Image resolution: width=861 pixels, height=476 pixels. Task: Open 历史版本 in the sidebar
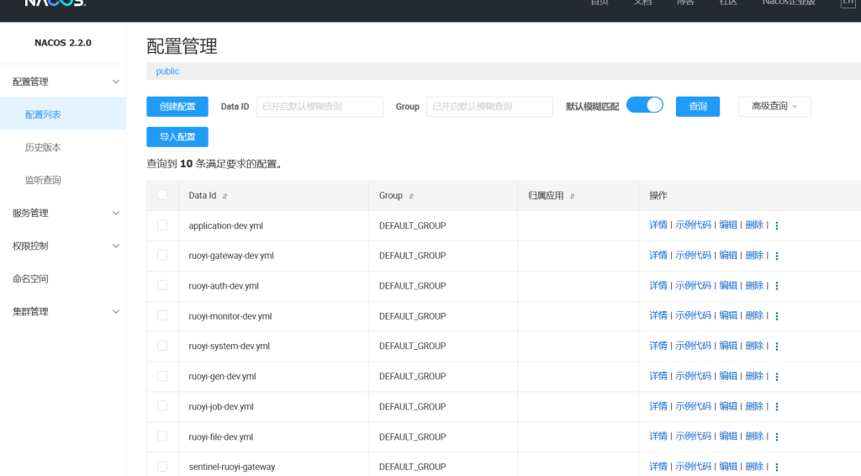tap(43, 147)
